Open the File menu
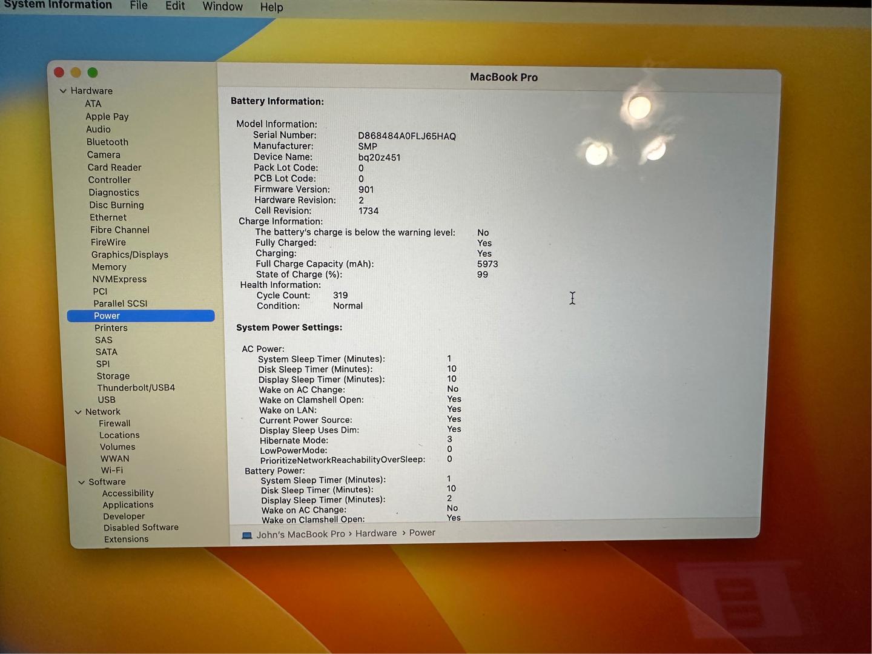 [x=138, y=5]
